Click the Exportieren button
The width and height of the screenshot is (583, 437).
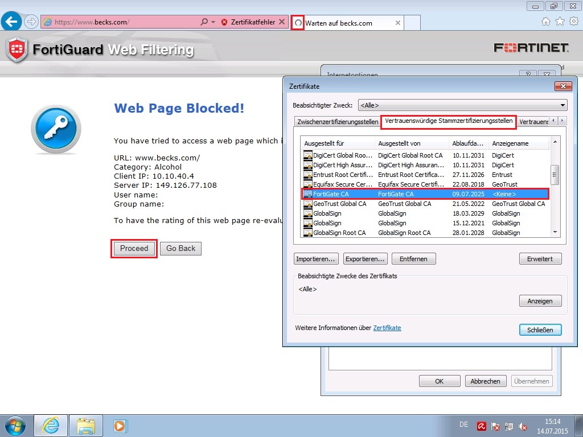(x=365, y=259)
